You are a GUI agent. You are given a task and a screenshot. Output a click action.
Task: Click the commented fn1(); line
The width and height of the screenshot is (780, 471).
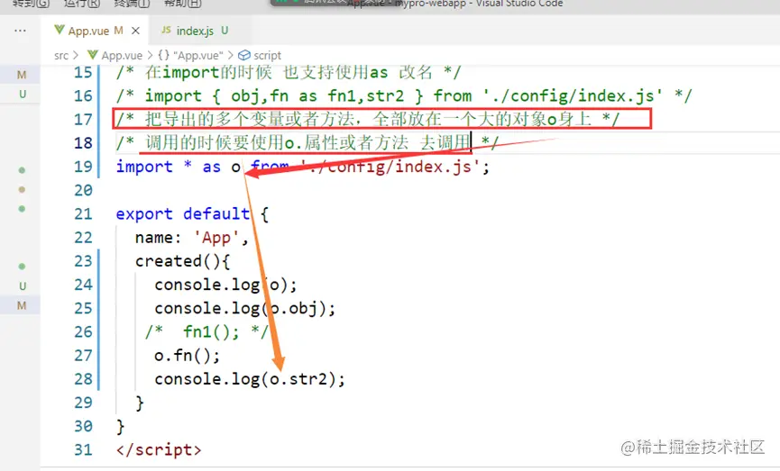(206, 332)
